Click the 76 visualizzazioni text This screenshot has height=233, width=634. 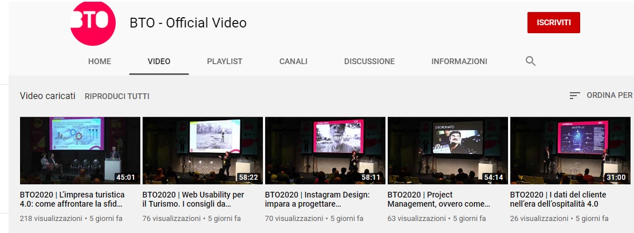coord(171,219)
